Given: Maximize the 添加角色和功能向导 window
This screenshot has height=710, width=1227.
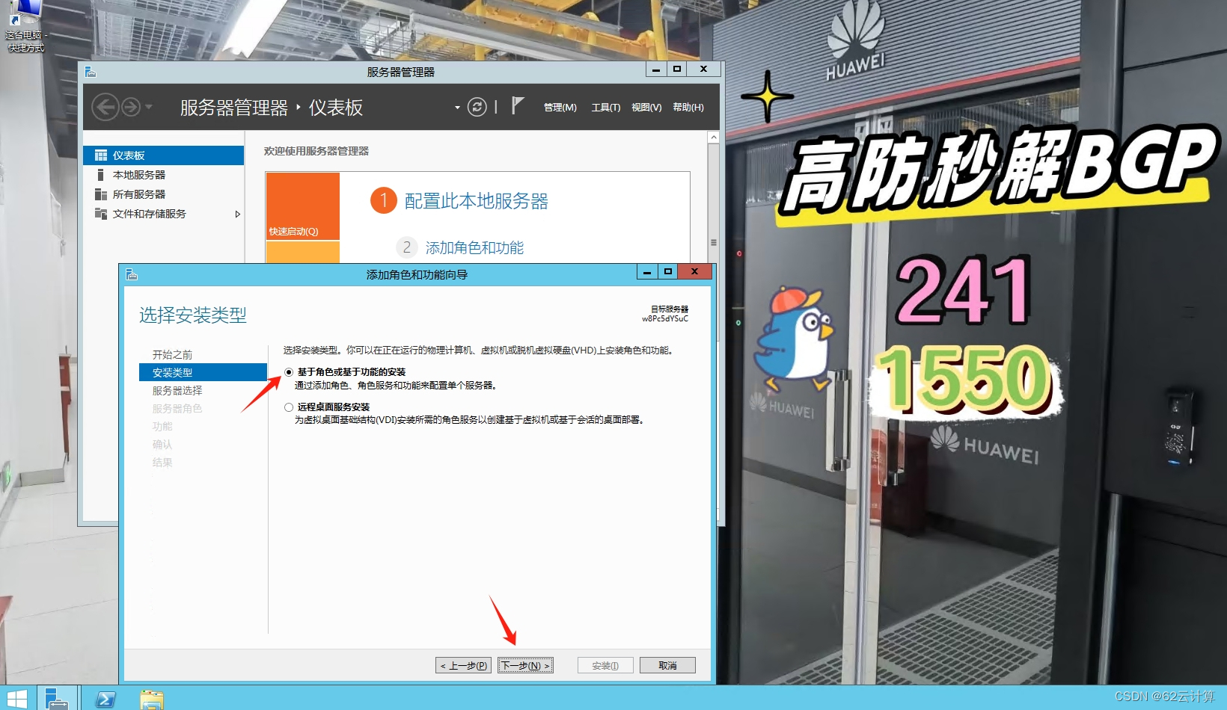Looking at the screenshot, I should [x=667, y=272].
